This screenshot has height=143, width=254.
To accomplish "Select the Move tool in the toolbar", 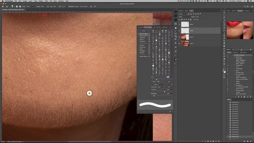I will (x=224, y=12).
